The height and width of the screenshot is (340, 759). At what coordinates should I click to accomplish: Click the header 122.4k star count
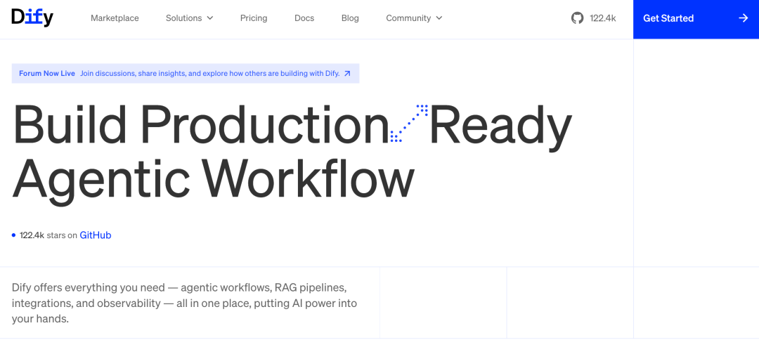click(603, 18)
